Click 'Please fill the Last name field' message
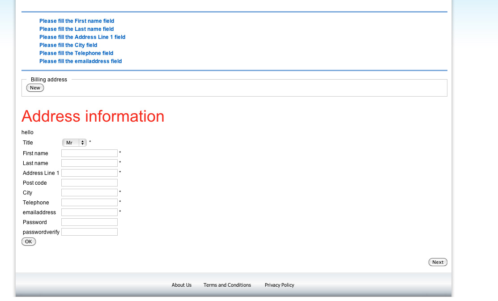 click(x=77, y=29)
